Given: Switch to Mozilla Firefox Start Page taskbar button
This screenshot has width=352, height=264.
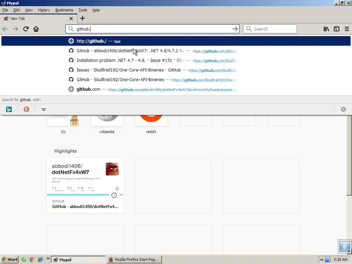Looking at the screenshot, I should [x=134, y=260].
